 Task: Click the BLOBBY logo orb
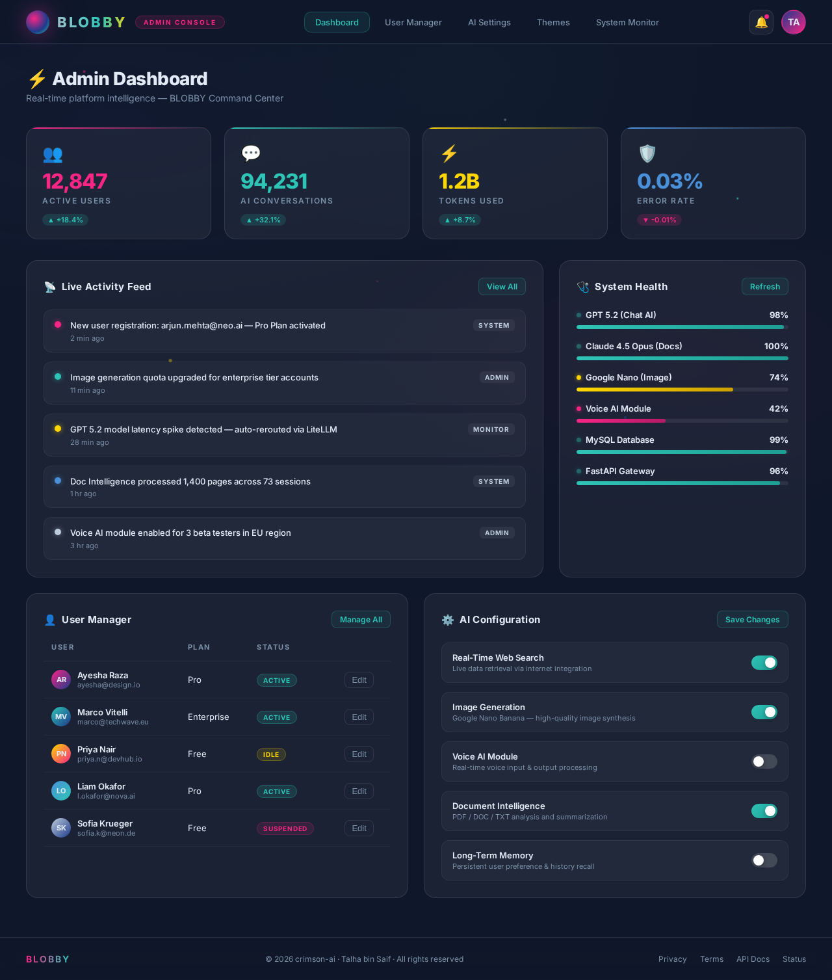tap(38, 21)
